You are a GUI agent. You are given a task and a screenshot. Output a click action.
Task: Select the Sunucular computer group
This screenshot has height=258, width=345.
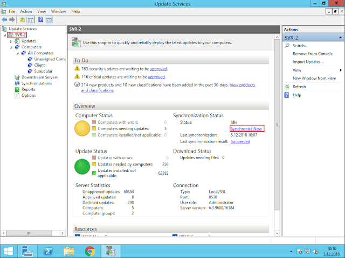coord(43,71)
